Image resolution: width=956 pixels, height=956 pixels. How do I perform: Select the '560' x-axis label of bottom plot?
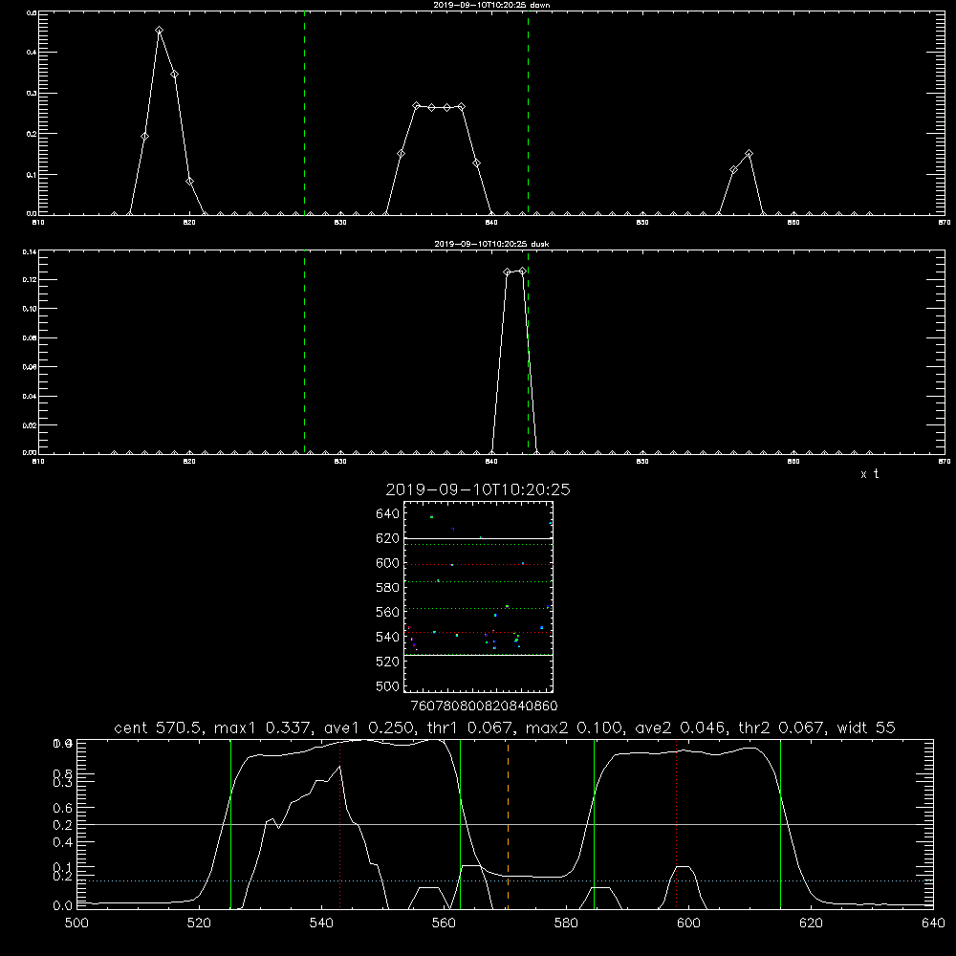coord(444,923)
